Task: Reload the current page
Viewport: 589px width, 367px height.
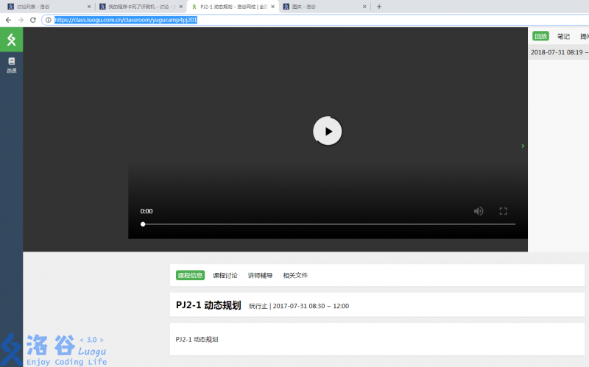Action: point(32,20)
